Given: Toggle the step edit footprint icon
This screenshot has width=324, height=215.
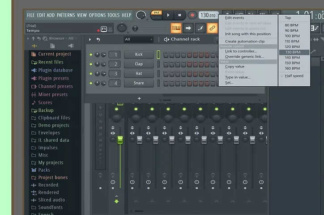Looking at the screenshot, I should [x=200, y=28].
